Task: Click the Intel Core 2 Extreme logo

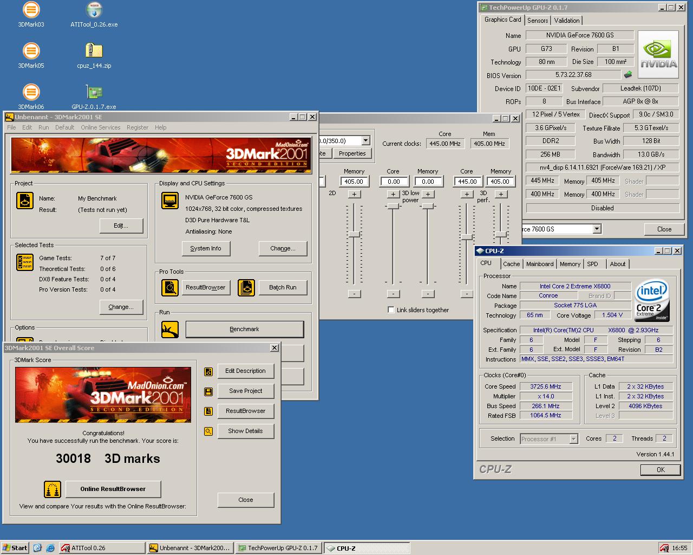Action: pos(651,300)
